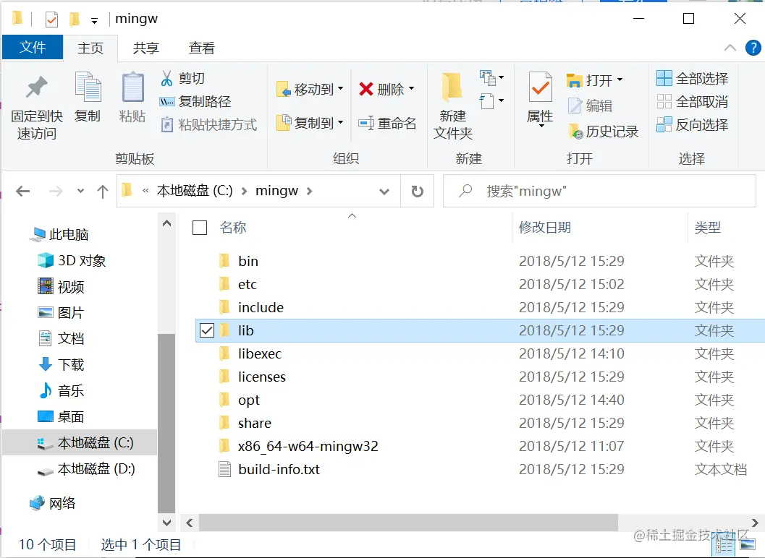
Task: View history of selected item
Action: [600, 129]
